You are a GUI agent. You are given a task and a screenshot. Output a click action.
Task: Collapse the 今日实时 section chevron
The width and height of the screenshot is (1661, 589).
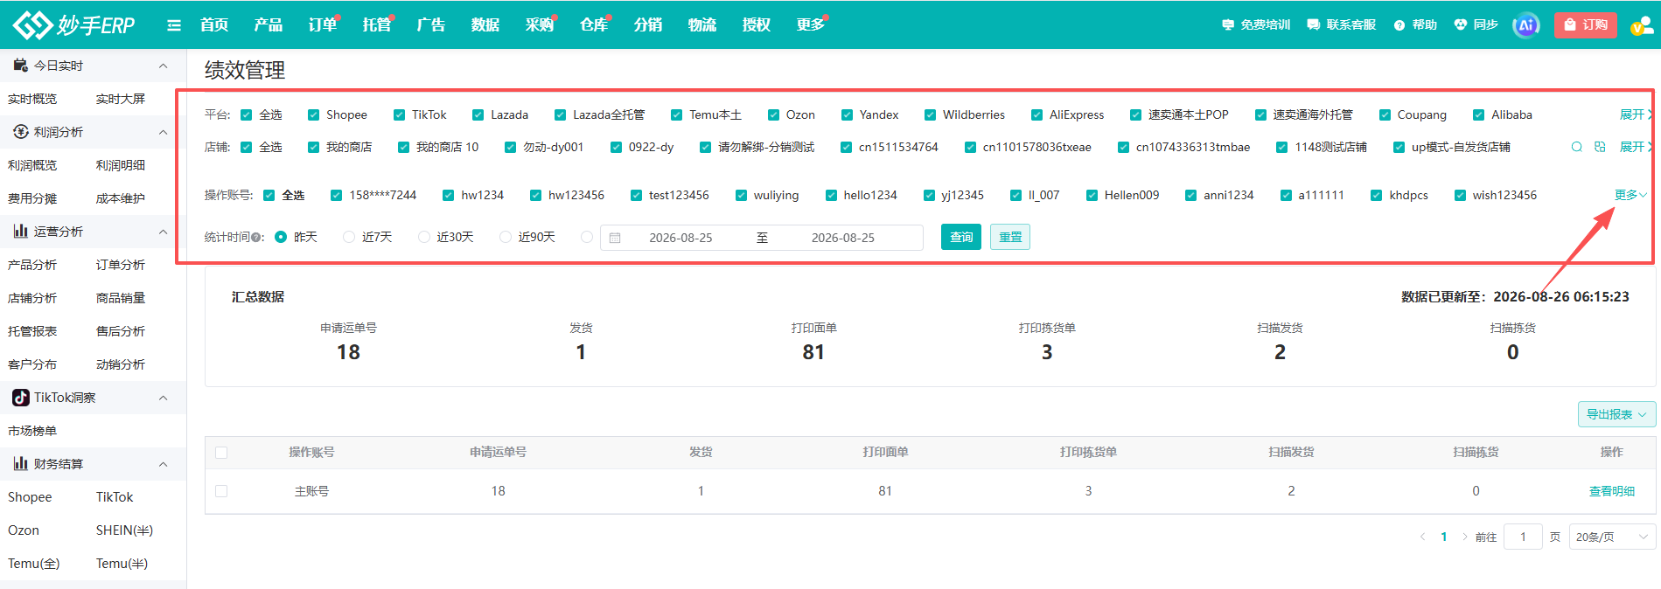coord(163,66)
